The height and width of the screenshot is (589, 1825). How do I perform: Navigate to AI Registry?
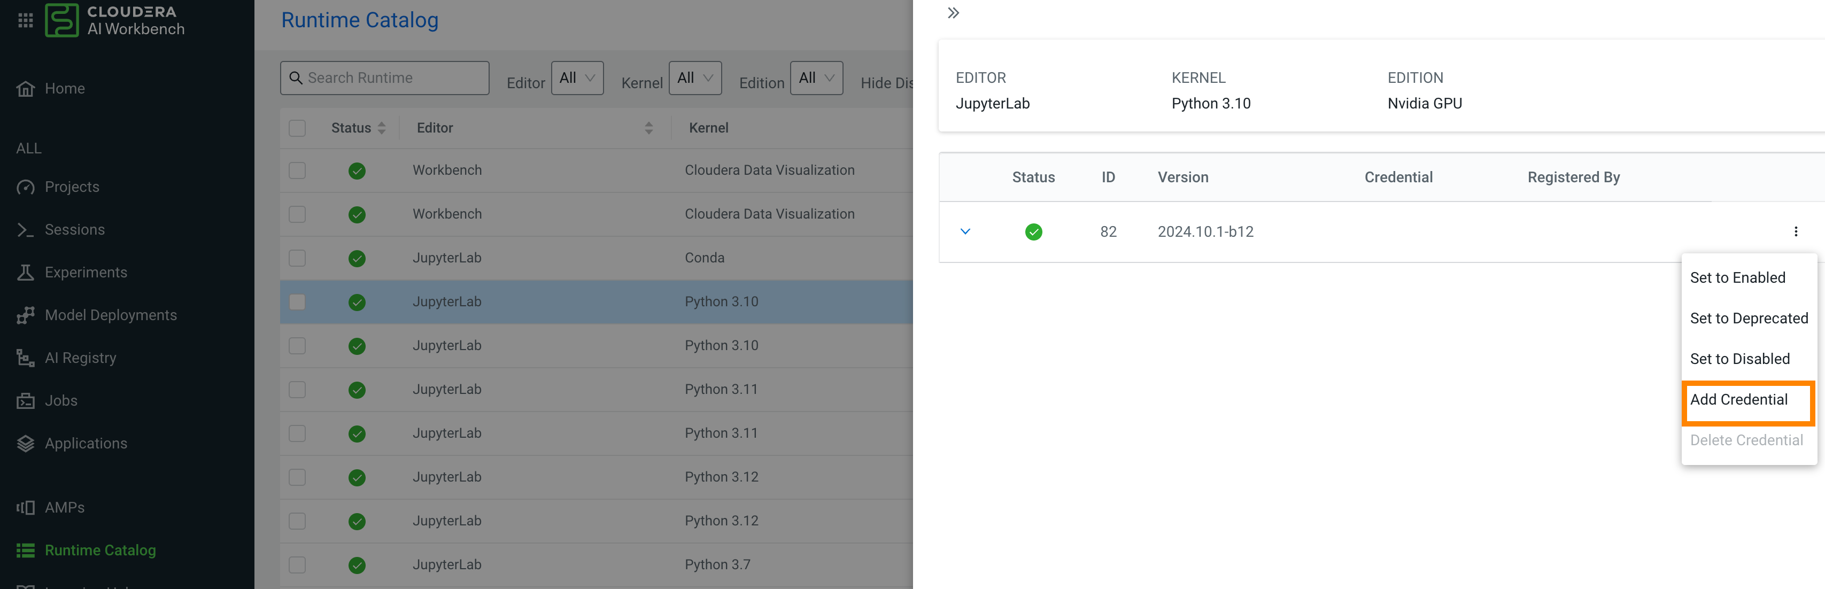click(x=80, y=358)
